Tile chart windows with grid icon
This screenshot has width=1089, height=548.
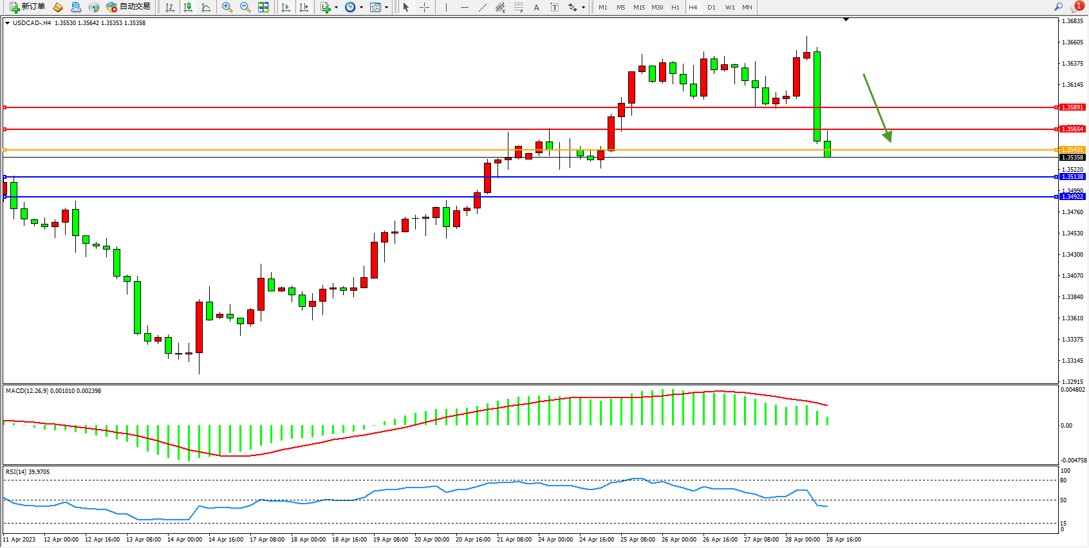tap(263, 7)
